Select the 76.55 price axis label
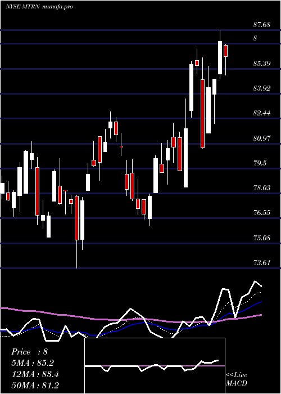Image resolution: width=281 pixels, height=394 pixels. point(262,213)
